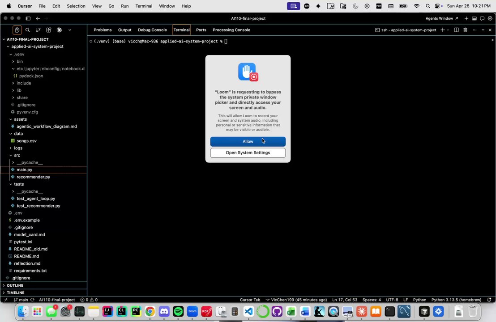496x322 pixels.
Task: Open agentic_workflow_diagram.md file
Action: (47, 127)
